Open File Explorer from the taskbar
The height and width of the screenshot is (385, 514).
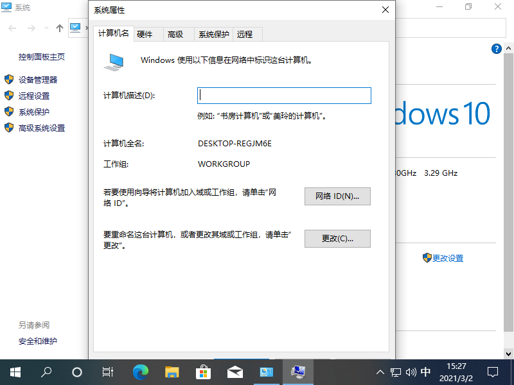click(172, 372)
